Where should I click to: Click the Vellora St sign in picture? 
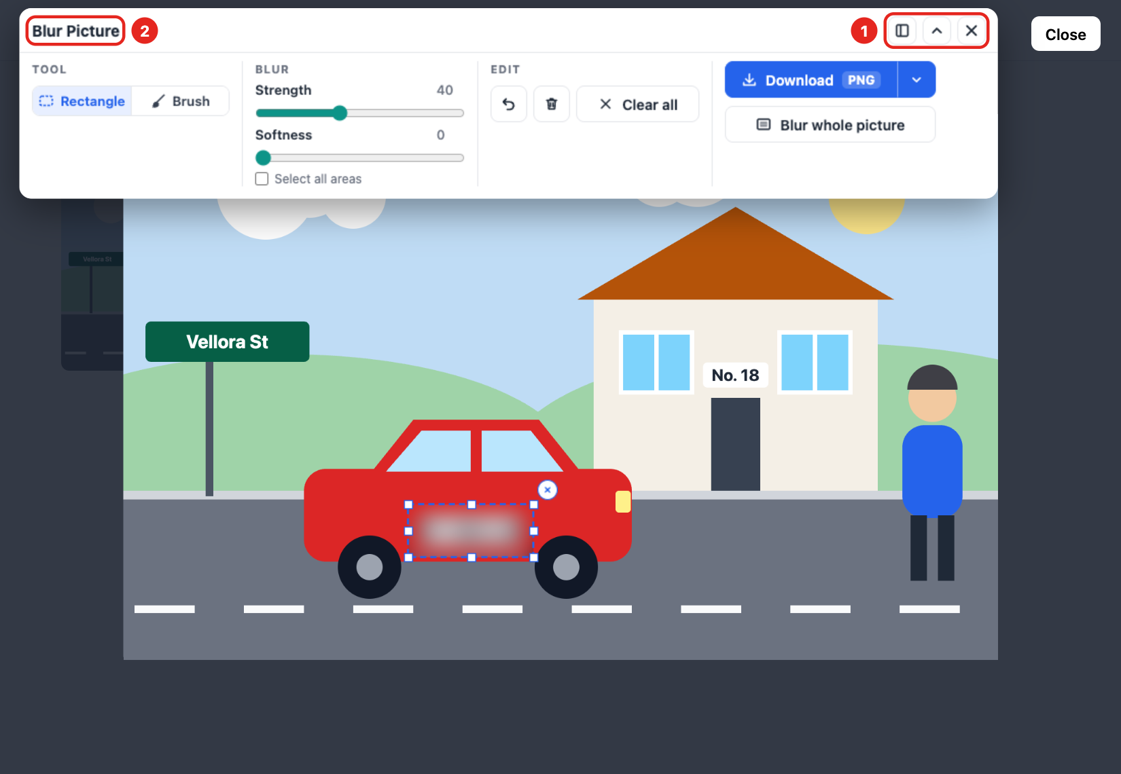(228, 342)
